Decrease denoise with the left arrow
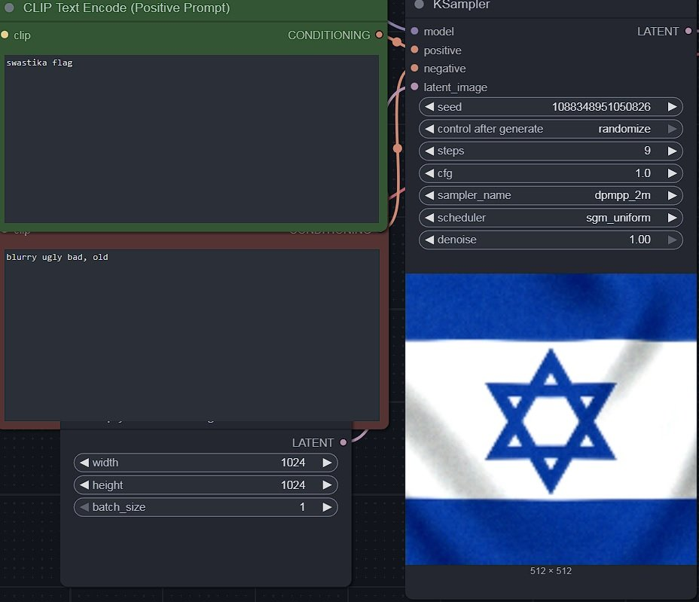The width and height of the screenshot is (699, 602). click(429, 240)
